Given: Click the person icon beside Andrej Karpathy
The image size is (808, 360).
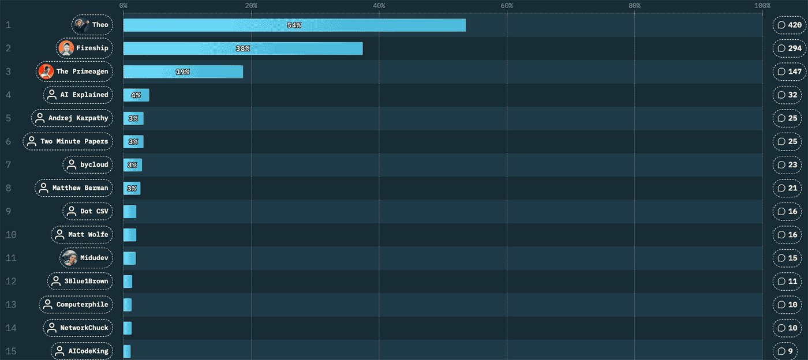Looking at the screenshot, I should [x=39, y=118].
